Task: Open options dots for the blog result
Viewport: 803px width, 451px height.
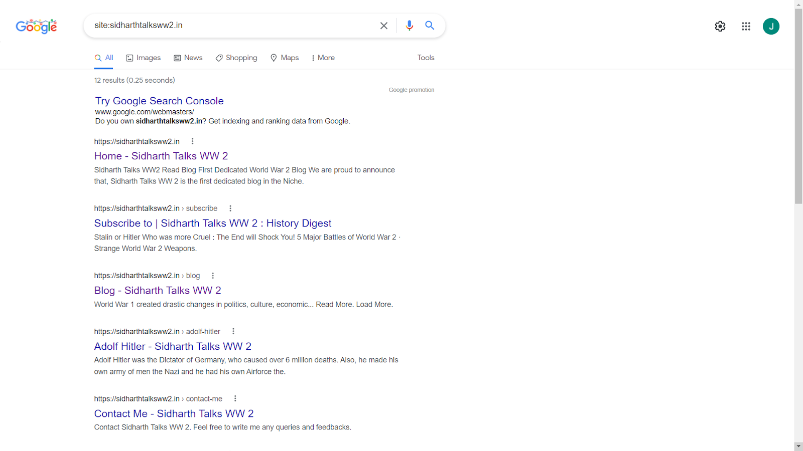Action: click(x=213, y=276)
